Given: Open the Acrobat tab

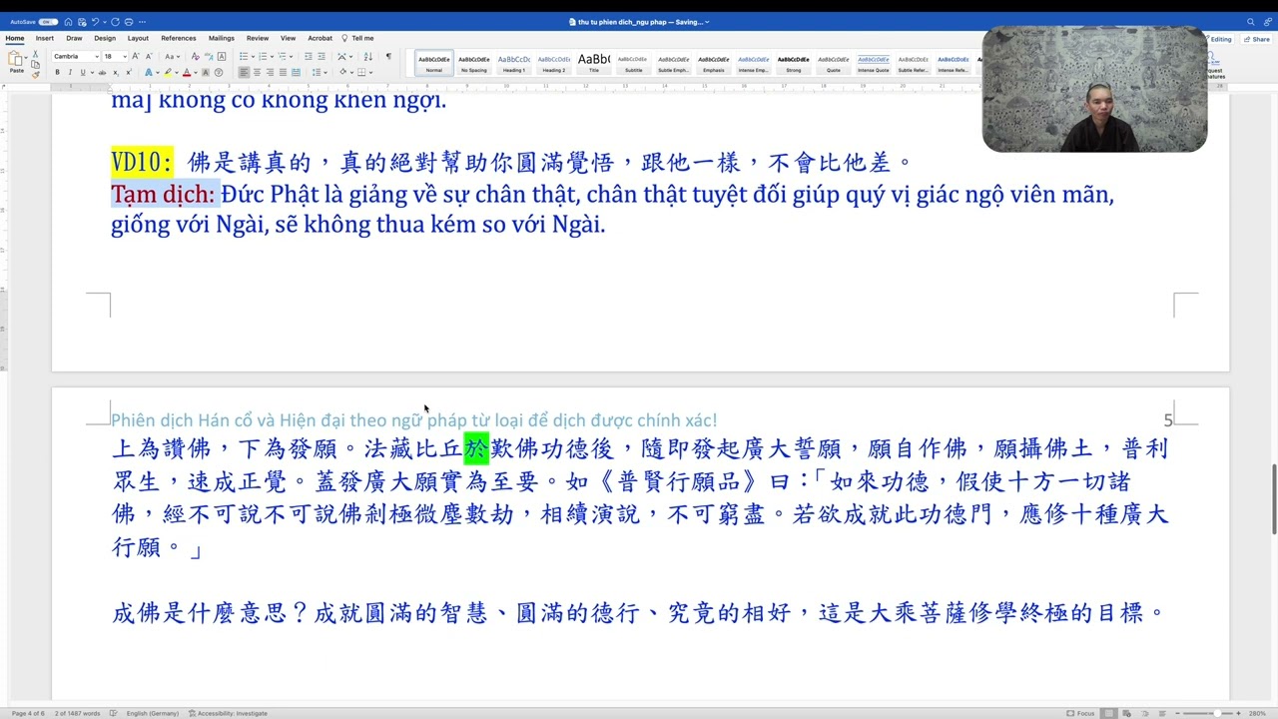Looking at the screenshot, I should 319,38.
